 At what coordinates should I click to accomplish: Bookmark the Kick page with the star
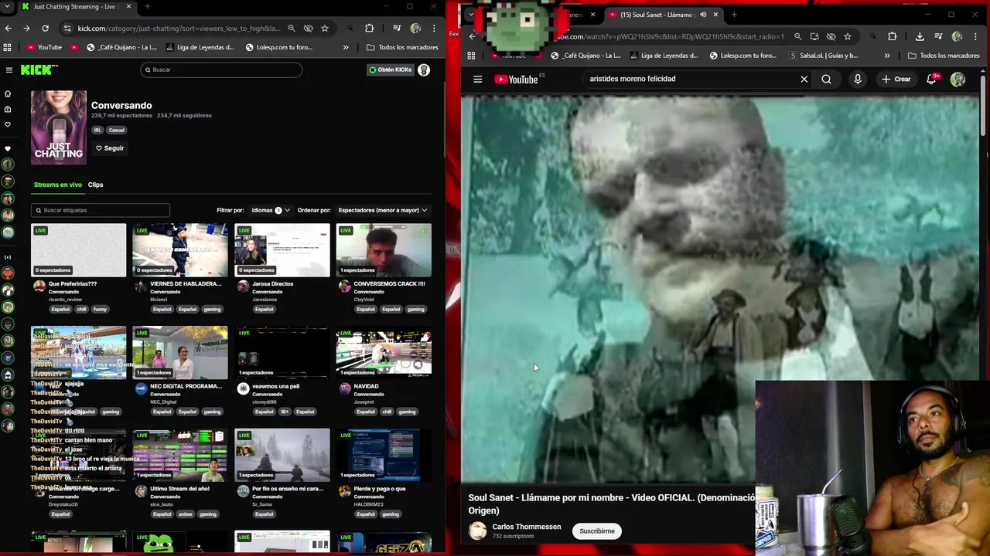[x=325, y=29]
